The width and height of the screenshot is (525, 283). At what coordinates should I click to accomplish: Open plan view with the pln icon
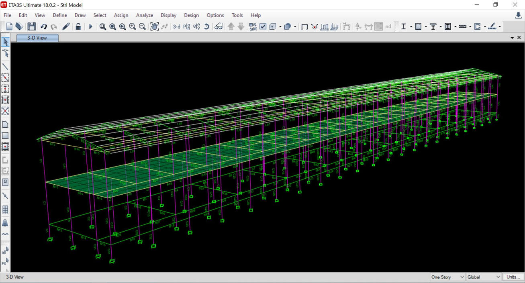(186, 26)
